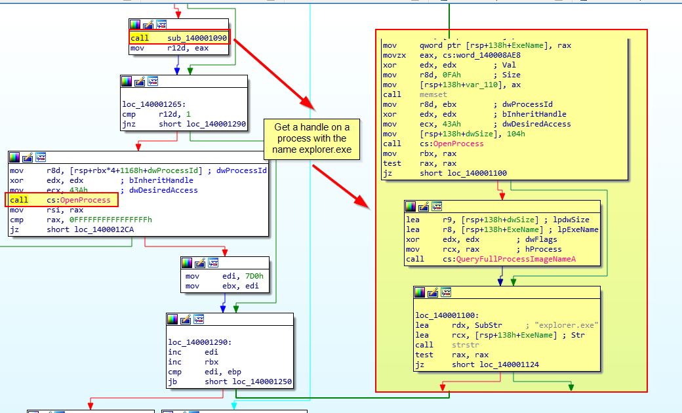Click color palette icon on QueryFullProcessImageNameA node
The height and width of the screenshot is (413, 682).
411,206
